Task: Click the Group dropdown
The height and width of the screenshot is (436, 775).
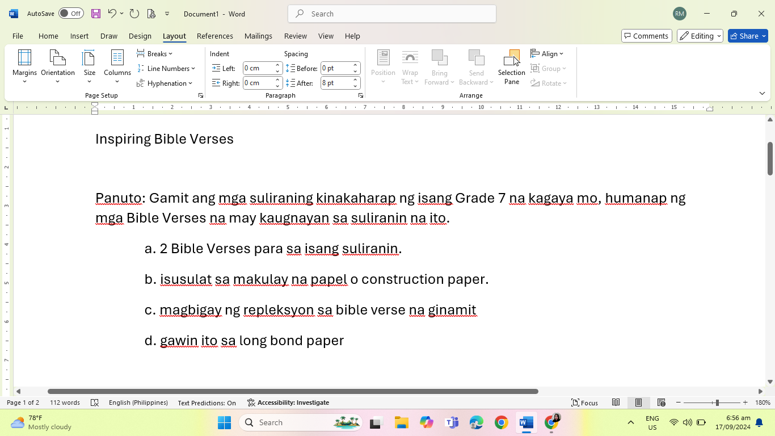Action: coord(549,69)
